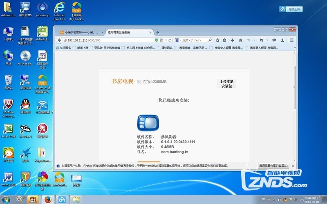
Task: Click the reload page icon in address bar
Action: click(x=170, y=40)
